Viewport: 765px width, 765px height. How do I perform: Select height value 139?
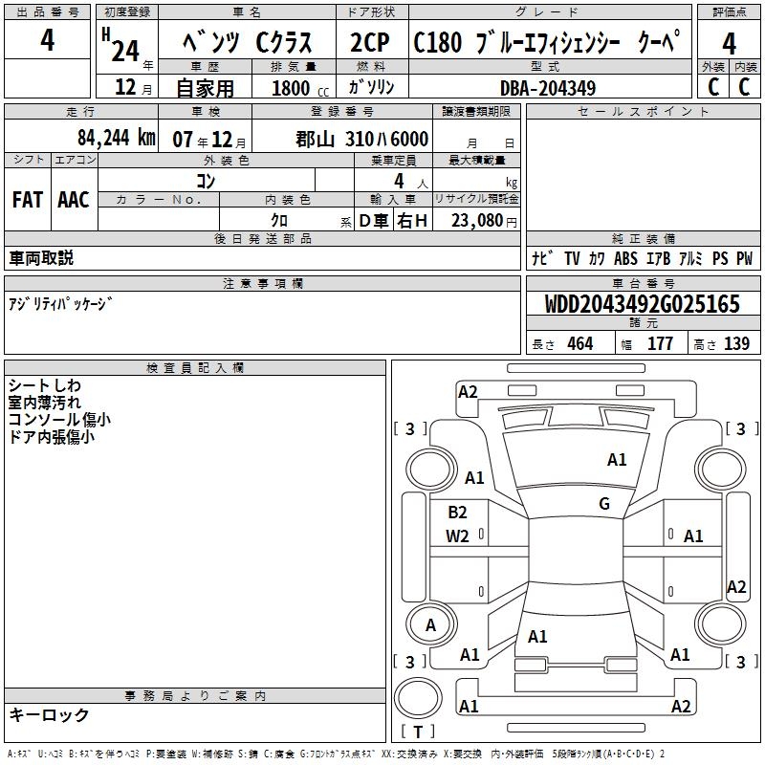tap(736, 343)
